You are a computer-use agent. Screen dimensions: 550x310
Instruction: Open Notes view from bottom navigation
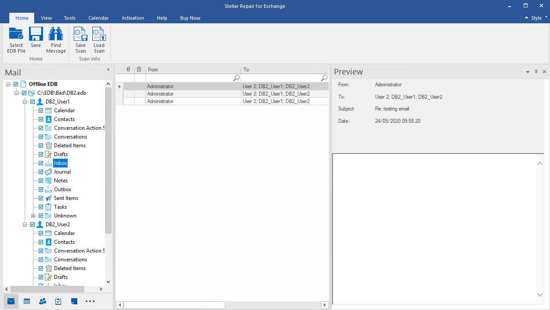[74, 301]
